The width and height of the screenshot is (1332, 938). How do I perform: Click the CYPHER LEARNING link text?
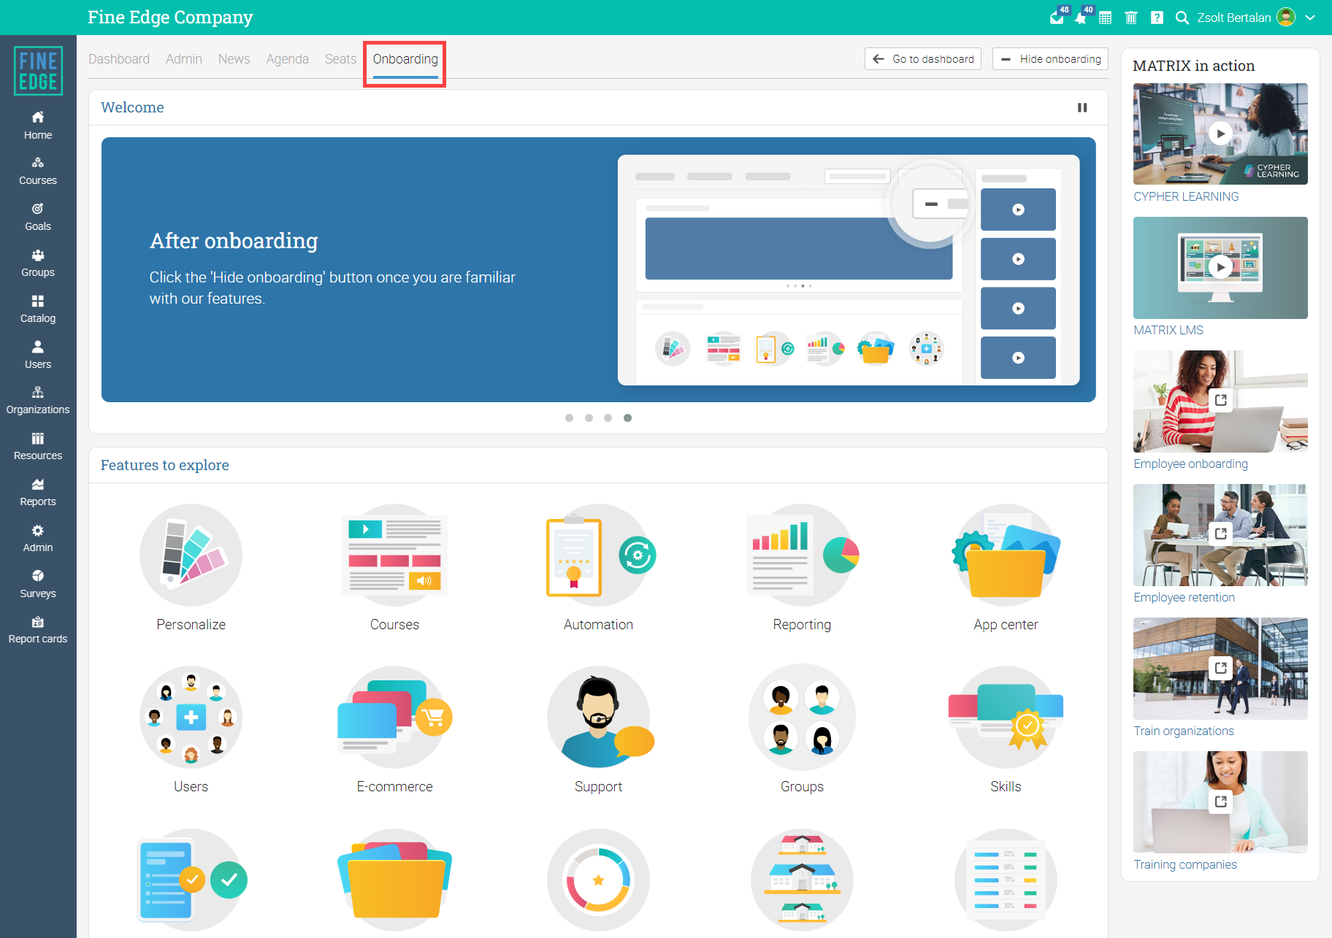pos(1186,196)
